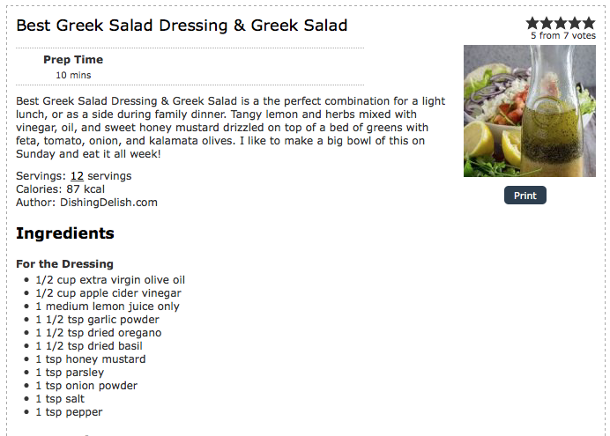Click the Prep Time label

73,60
